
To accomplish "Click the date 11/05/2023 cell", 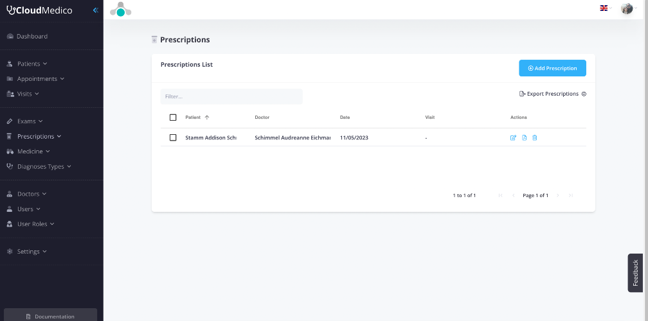I will coord(354,138).
